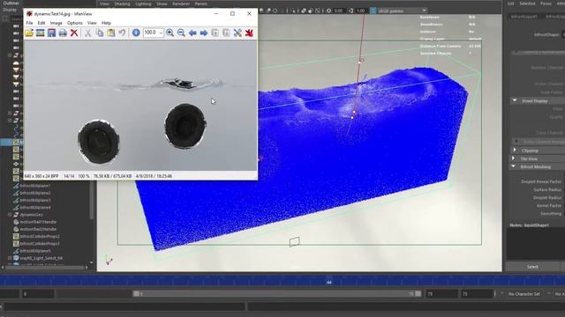Click the Zoom In magnifier icon
Image resolution: width=565 pixels, height=317 pixels.
[170, 33]
